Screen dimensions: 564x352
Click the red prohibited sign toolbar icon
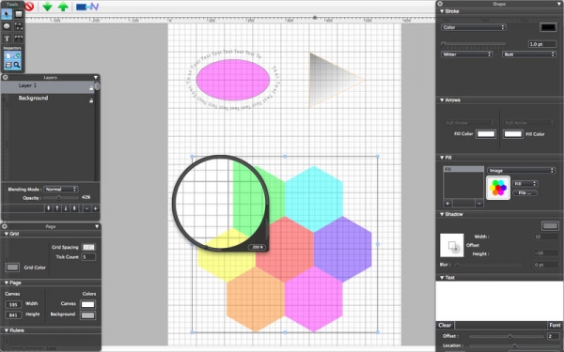pos(29,7)
